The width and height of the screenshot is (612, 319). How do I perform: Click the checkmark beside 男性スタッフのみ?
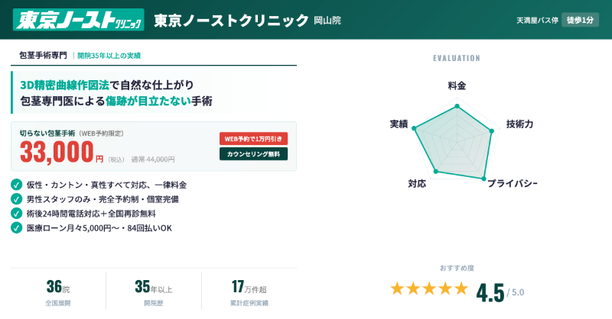point(17,199)
